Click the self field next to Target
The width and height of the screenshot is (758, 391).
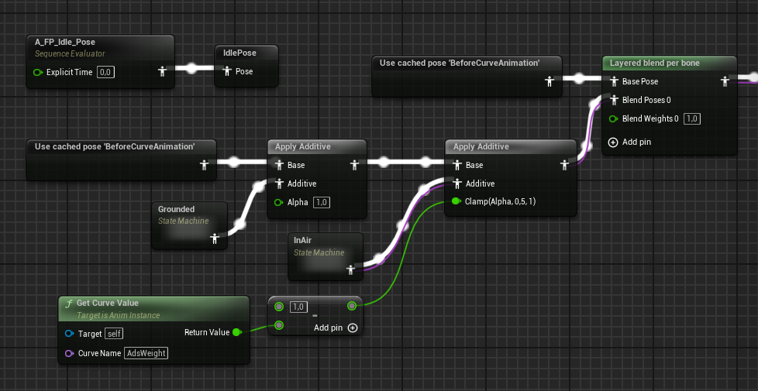(x=114, y=334)
